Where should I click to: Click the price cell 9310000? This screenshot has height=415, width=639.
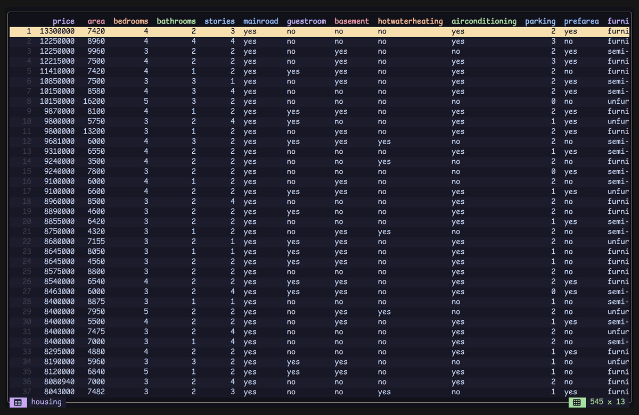pos(59,152)
